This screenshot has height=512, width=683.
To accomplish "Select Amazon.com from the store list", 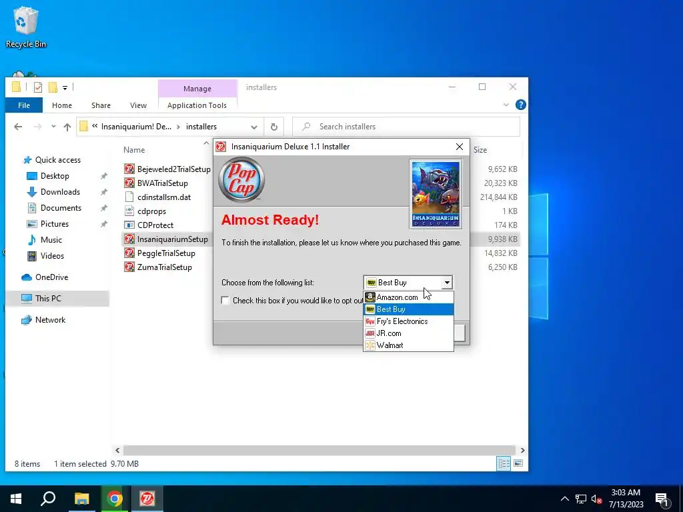I will pos(408,297).
